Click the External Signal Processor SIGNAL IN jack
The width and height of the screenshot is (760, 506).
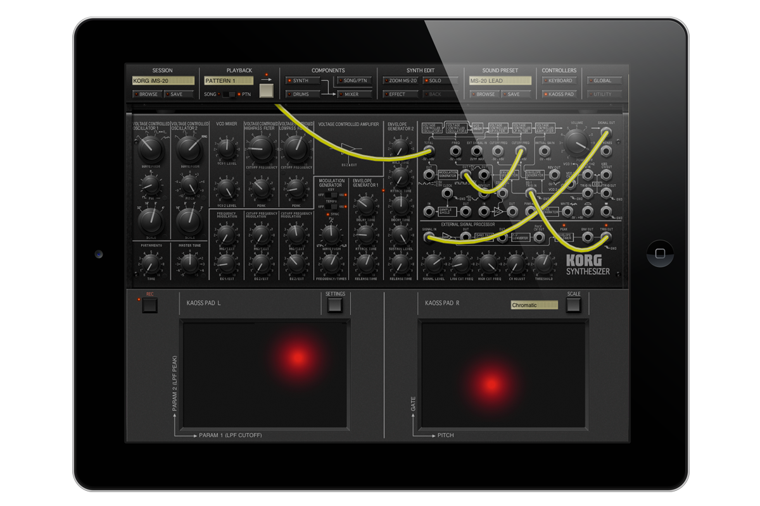(x=428, y=237)
